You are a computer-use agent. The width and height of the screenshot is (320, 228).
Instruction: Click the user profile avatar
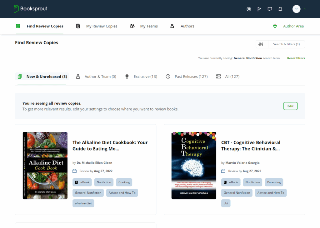click(x=296, y=9)
